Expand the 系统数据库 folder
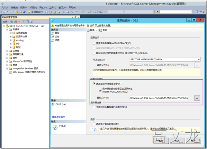207x149 pixels. pos(11,33)
